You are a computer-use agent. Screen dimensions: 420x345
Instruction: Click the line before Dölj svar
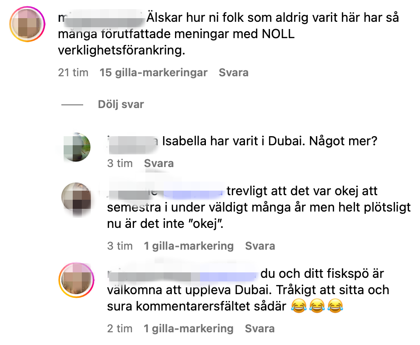click(72, 104)
